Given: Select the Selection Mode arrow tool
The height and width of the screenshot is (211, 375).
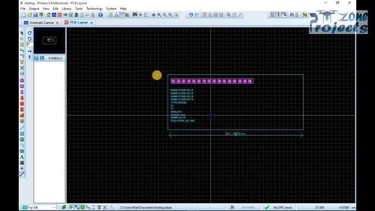Looking at the screenshot, I should click(x=22, y=33).
